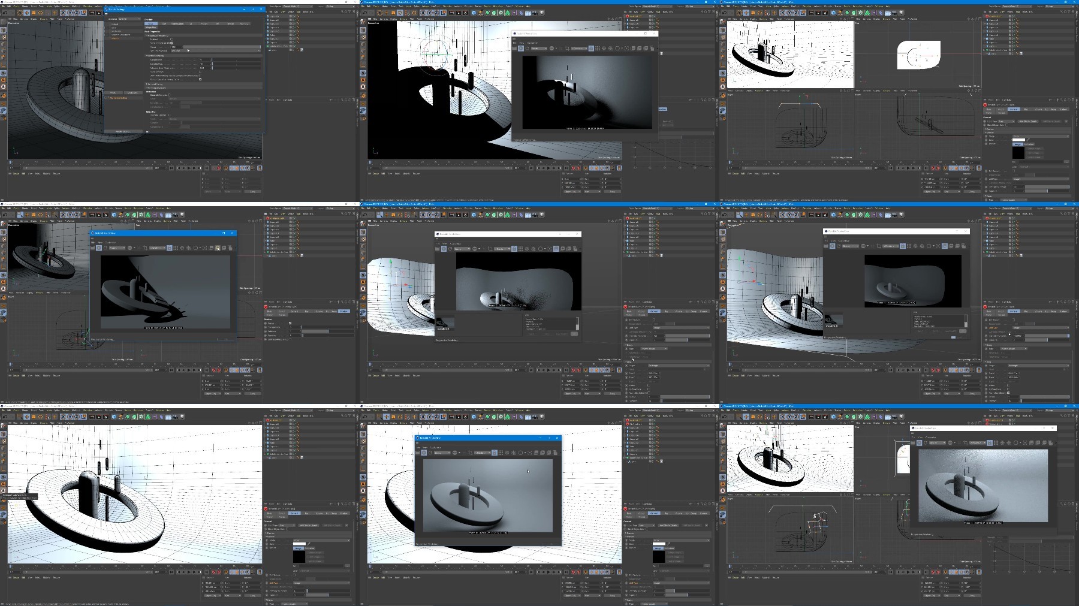This screenshot has width=1079, height=606.
Task: Select Model mode cube in bottom-left screenshot sidebar
Action: click(3, 434)
